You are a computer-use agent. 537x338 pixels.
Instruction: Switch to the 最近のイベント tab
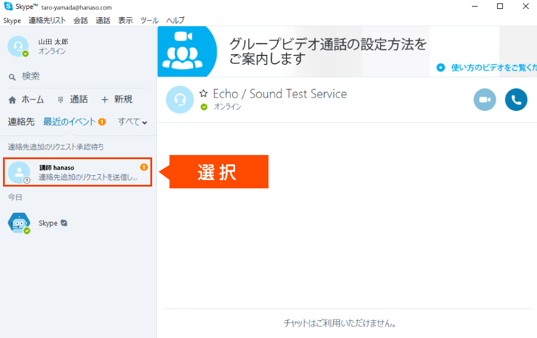(69, 122)
